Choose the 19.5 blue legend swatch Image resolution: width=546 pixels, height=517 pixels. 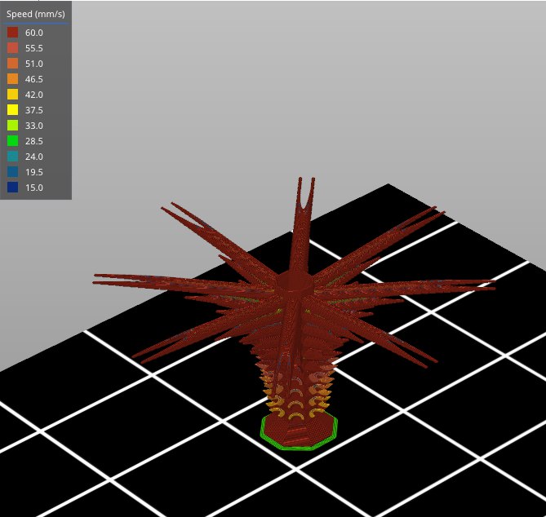pyautogui.click(x=12, y=172)
